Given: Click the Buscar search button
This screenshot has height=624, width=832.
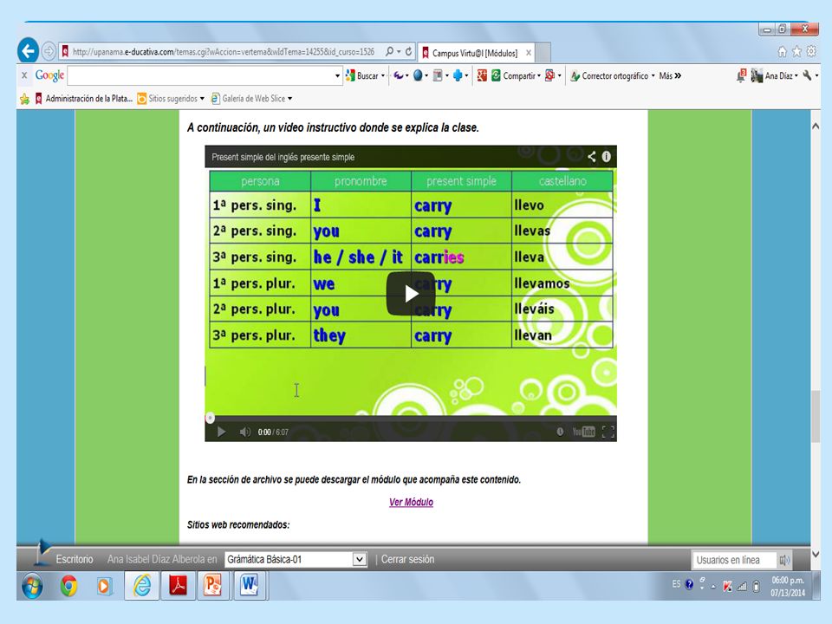Looking at the screenshot, I should 362,76.
